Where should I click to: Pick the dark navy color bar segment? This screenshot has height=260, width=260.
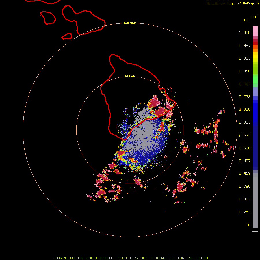255,146
